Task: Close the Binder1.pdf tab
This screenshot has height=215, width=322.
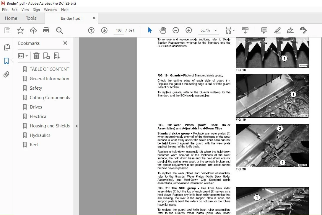Action: coord(94,18)
